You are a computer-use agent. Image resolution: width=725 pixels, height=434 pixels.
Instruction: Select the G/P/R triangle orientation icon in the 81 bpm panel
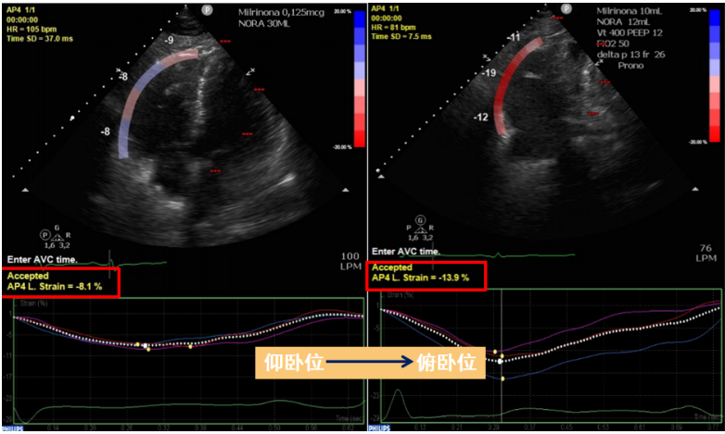pos(420,229)
